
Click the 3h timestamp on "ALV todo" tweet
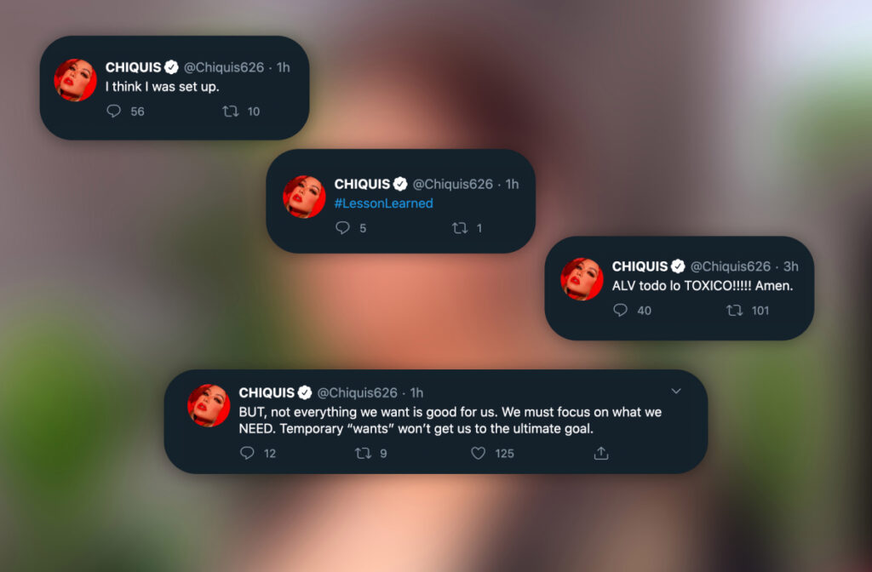tap(791, 266)
